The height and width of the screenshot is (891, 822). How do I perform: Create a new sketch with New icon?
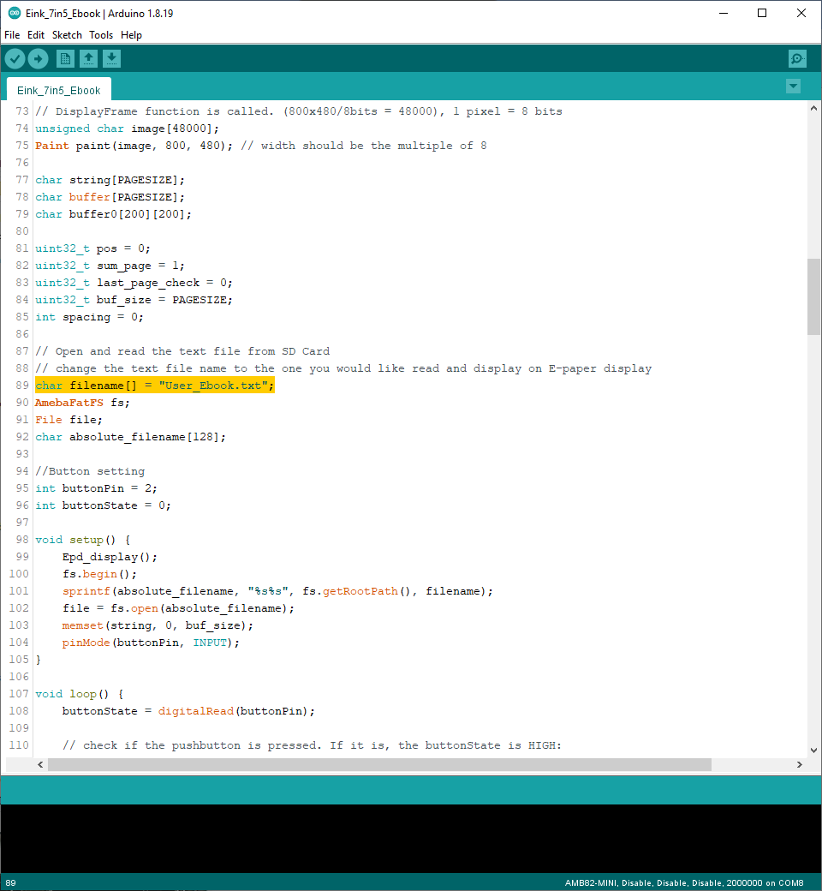(65, 58)
